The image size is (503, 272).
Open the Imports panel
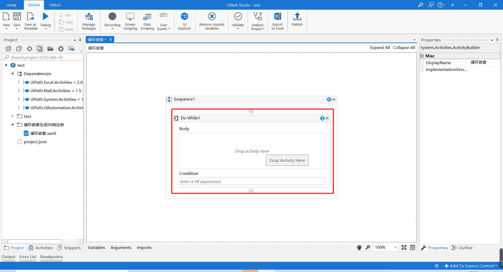[144, 247]
